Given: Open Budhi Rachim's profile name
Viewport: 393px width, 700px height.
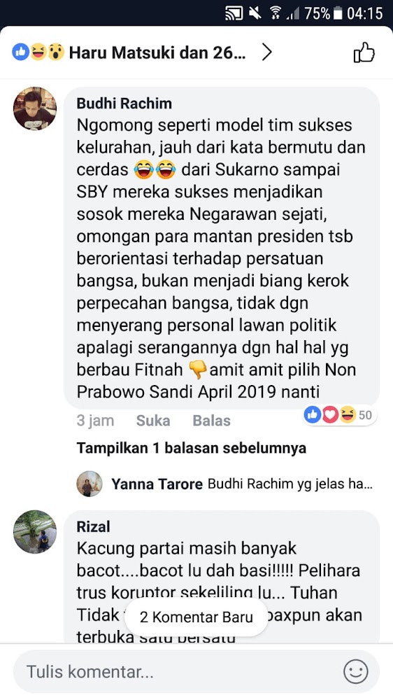Looking at the screenshot, I should point(124,103).
